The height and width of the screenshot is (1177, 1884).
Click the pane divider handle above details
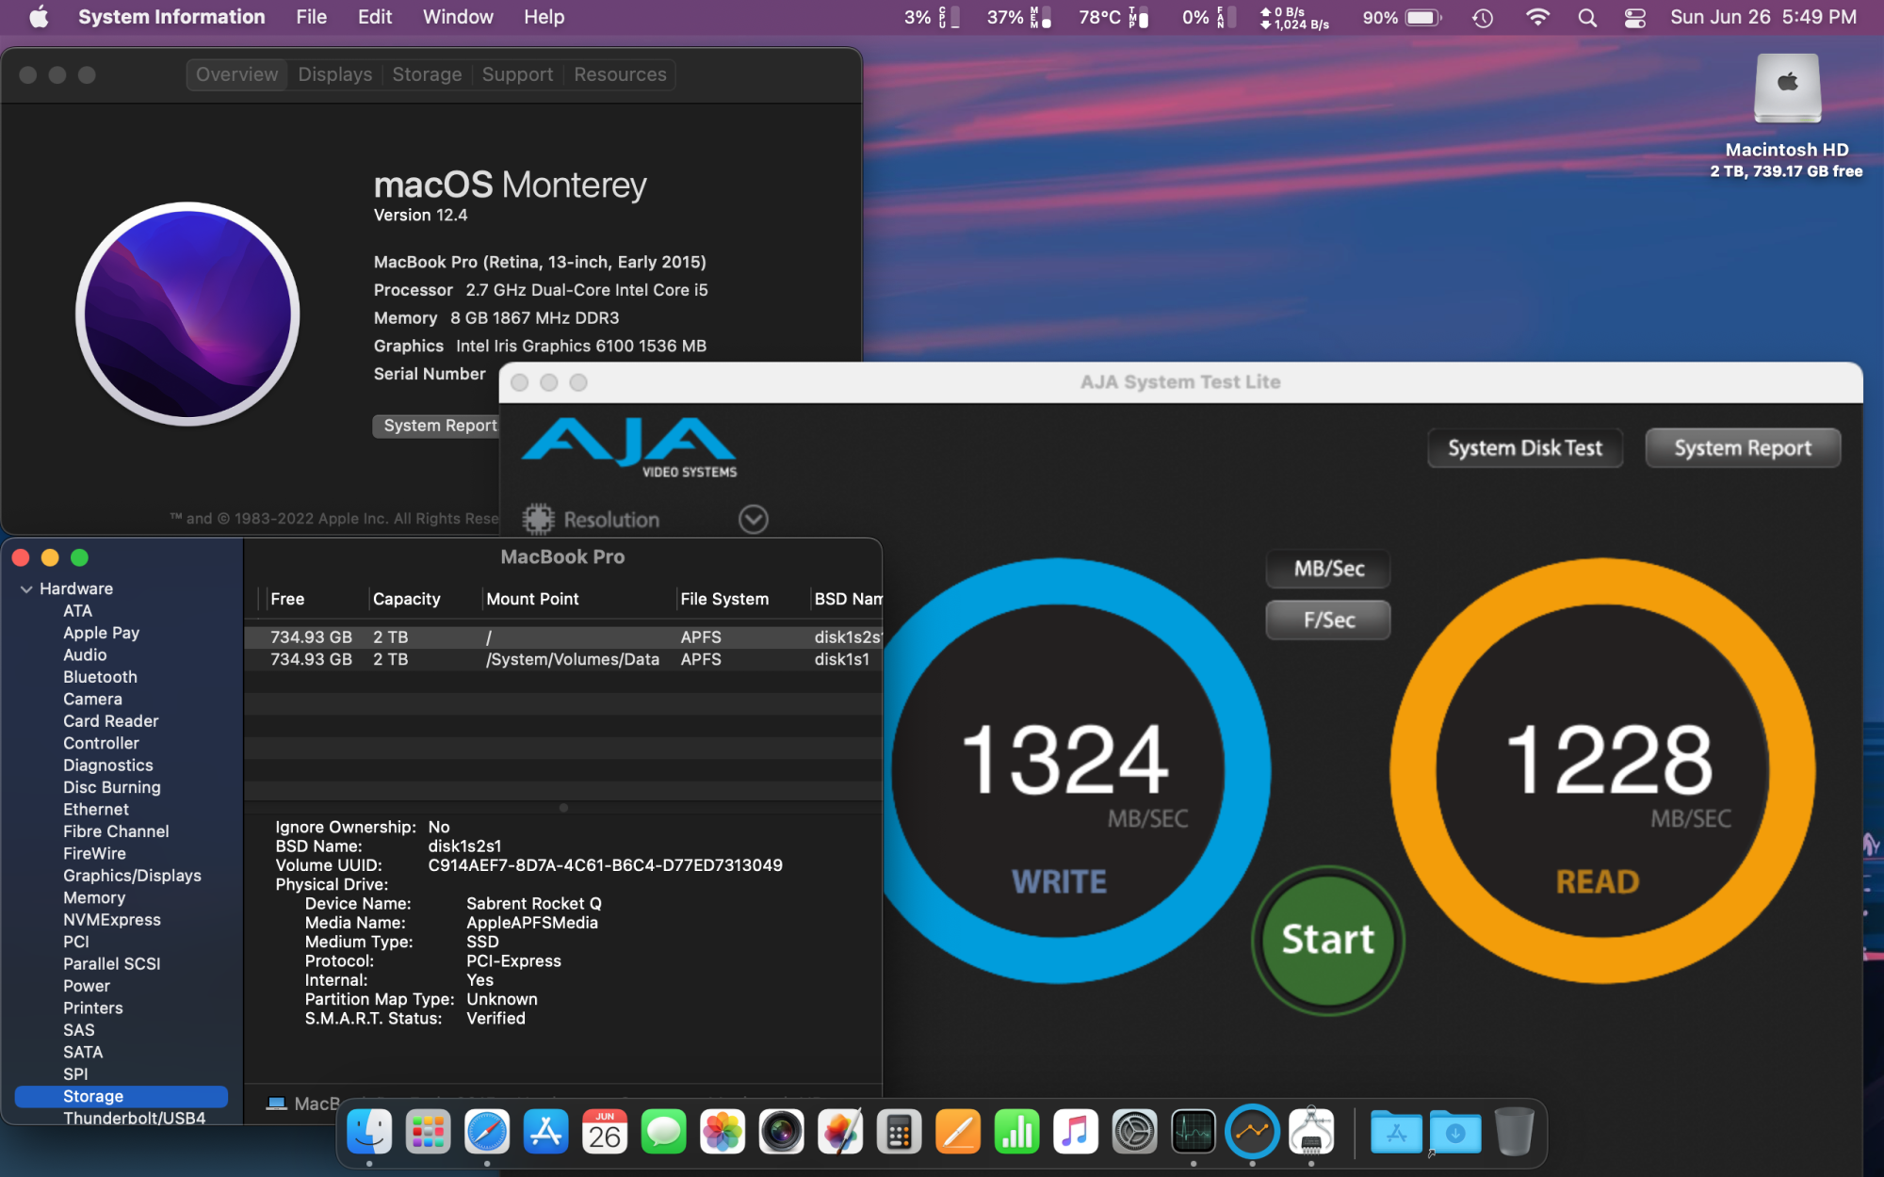tap(563, 808)
